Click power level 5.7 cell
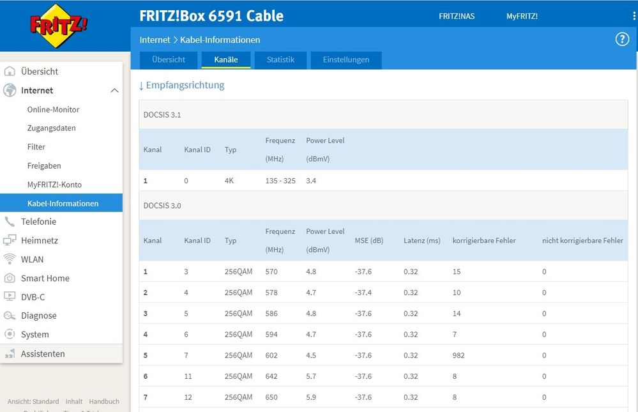This screenshot has height=412, width=638. (311, 376)
